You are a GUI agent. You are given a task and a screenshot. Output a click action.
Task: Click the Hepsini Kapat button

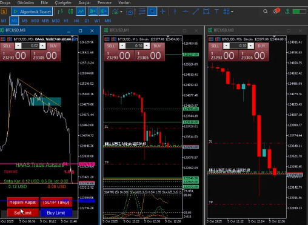coord(23,202)
